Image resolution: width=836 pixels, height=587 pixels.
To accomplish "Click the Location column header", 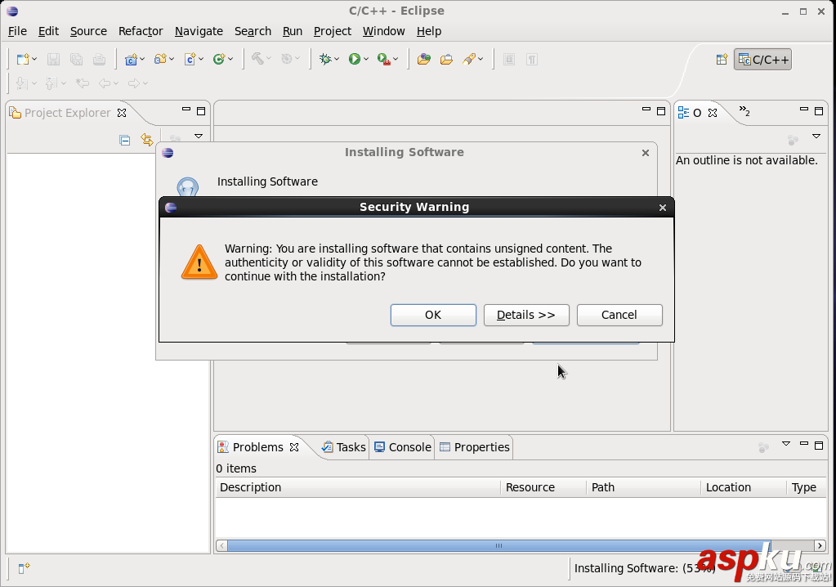I will [x=743, y=487].
